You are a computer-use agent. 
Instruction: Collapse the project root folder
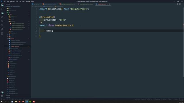[13, 7]
